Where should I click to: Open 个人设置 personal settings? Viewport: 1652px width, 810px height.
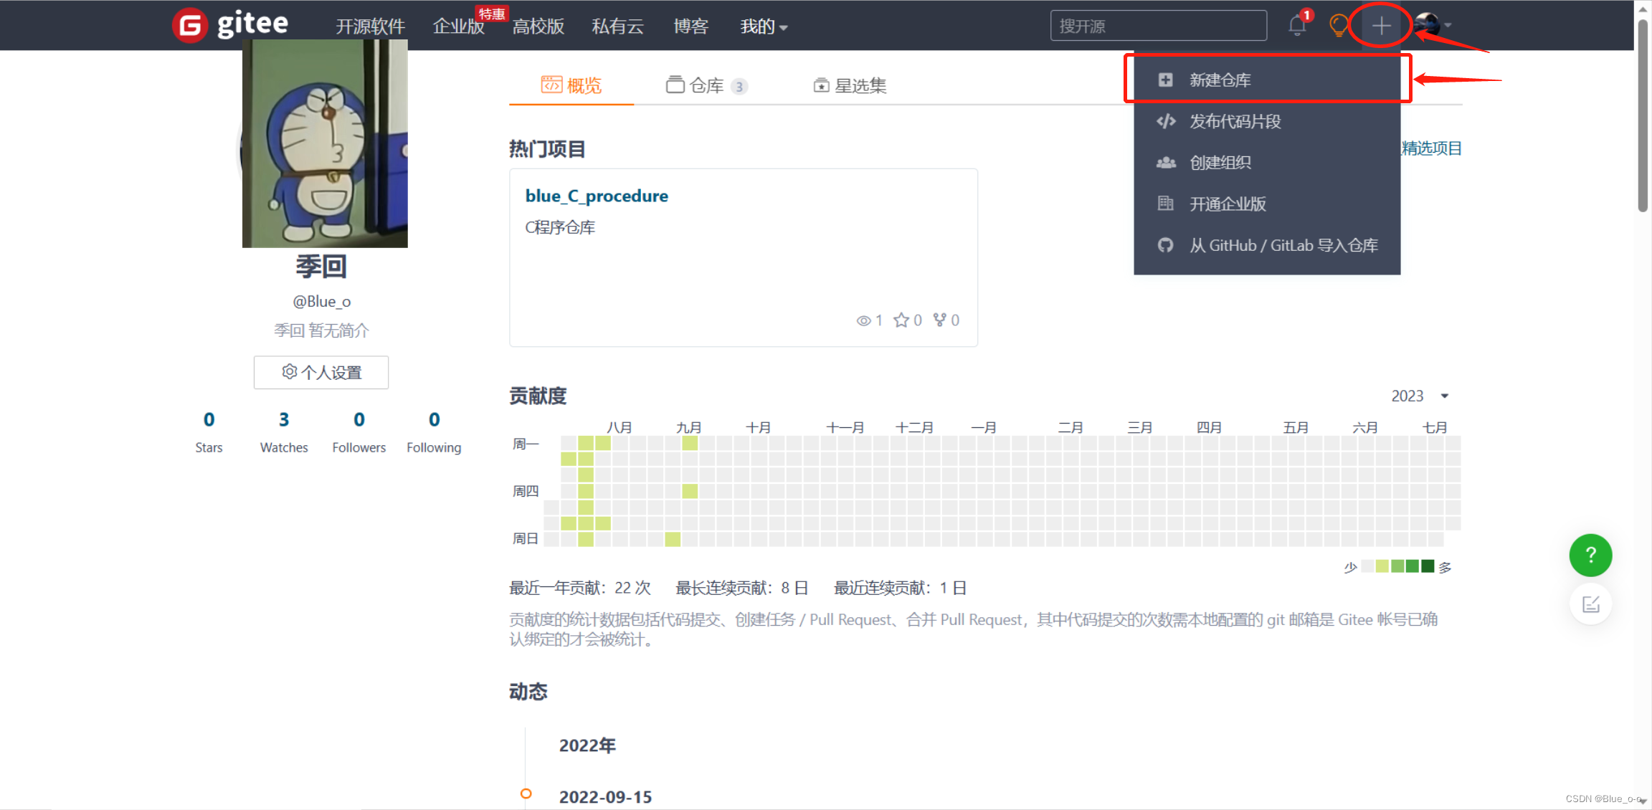pyautogui.click(x=321, y=372)
